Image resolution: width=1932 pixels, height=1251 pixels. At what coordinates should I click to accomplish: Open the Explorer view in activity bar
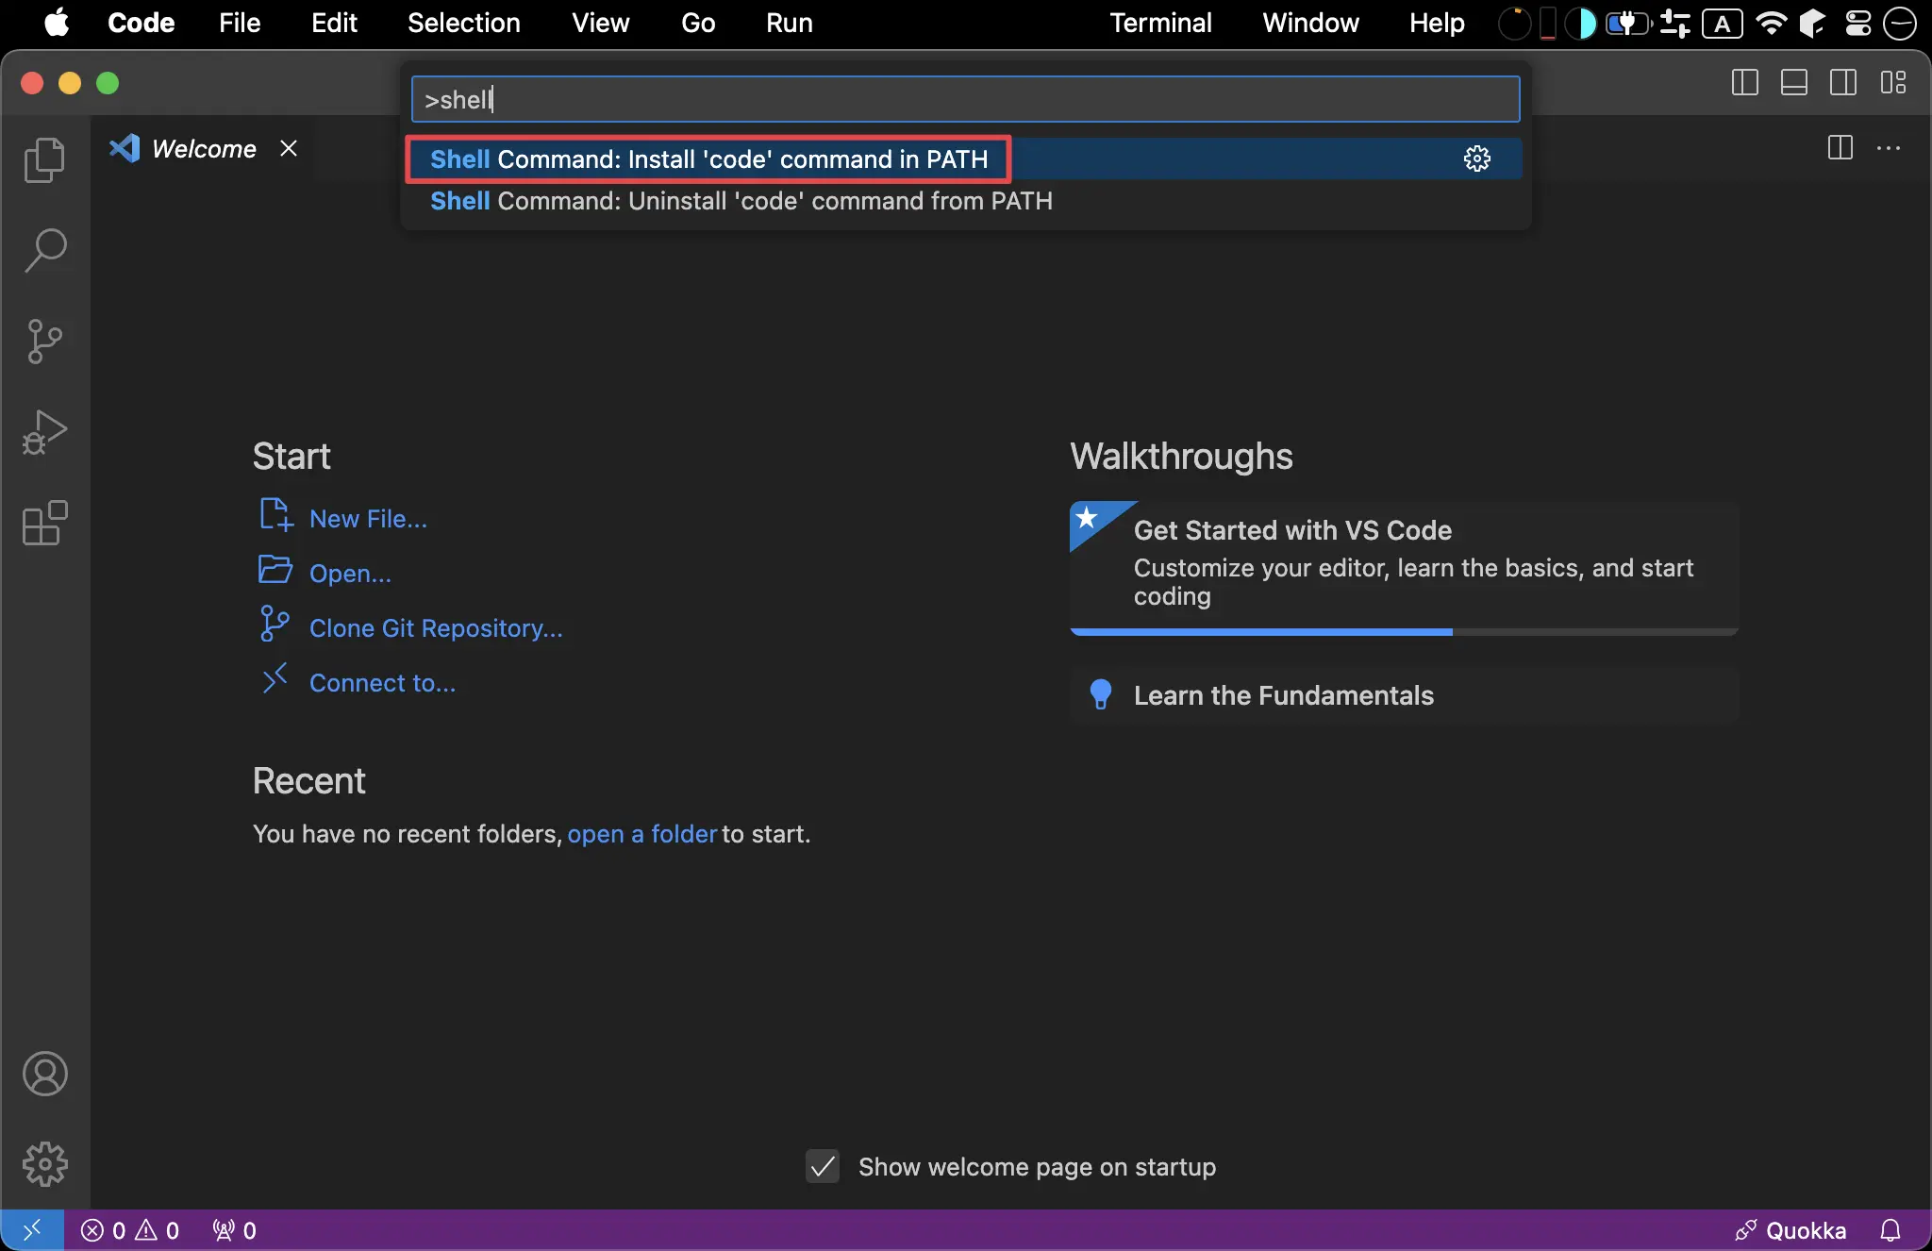pos(44,159)
